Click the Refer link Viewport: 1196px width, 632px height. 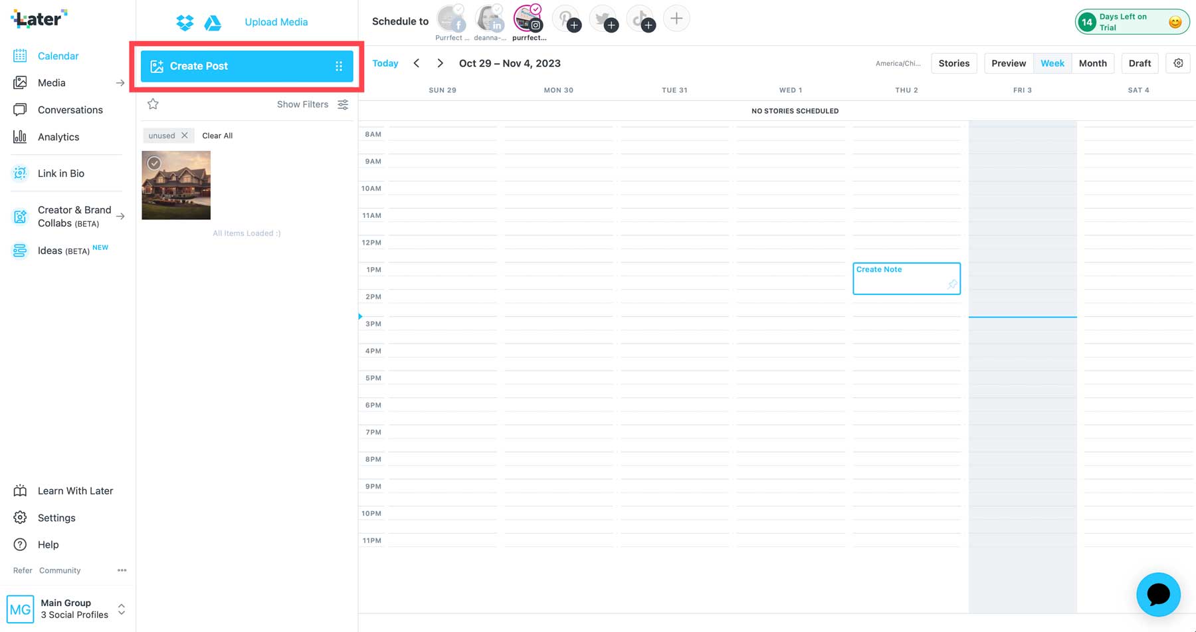pyautogui.click(x=23, y=570)
